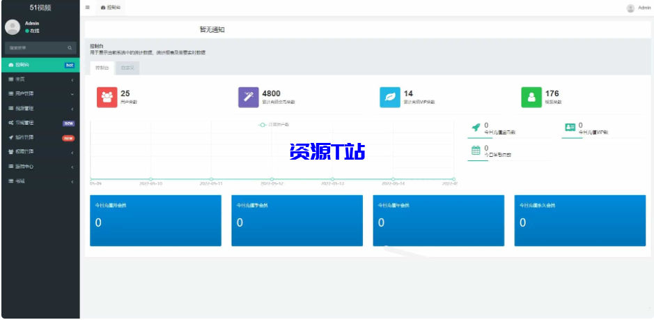Click the first blue card showing today's recharge 0
The height and width of the screenshot is (320, 654).
[x=155, y=220]
